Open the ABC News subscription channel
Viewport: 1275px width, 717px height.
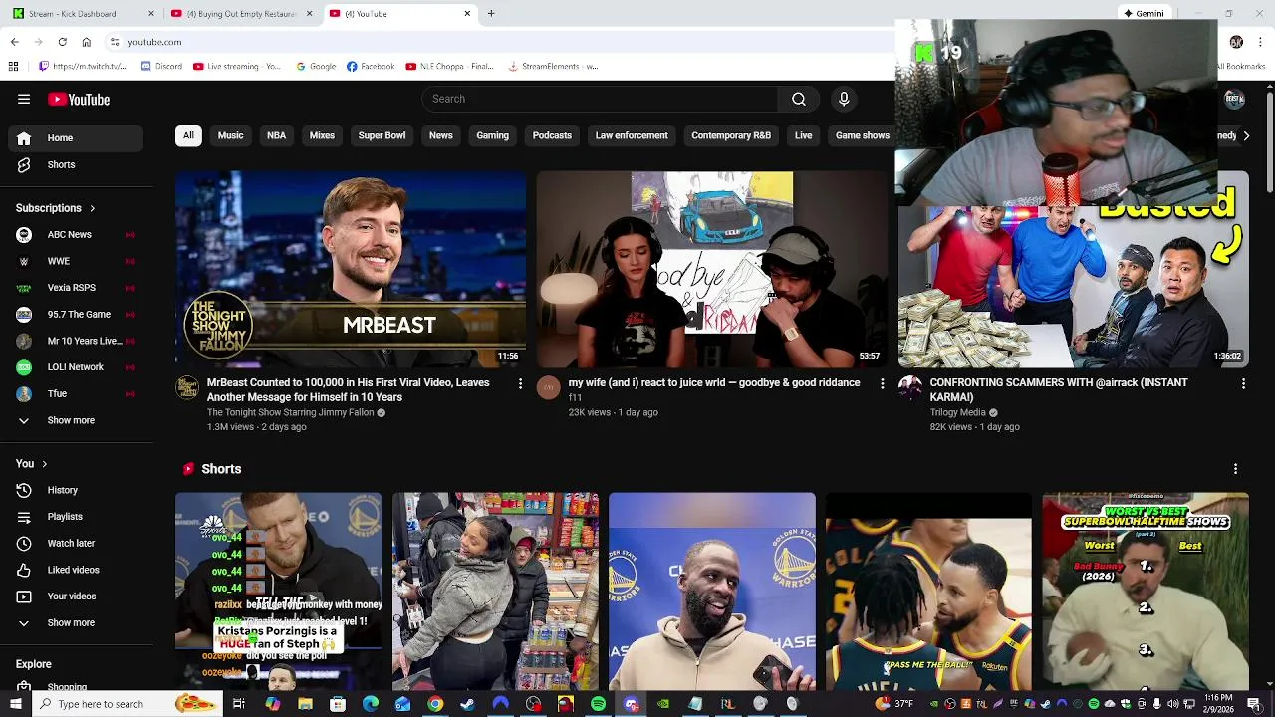pos(76,234)
